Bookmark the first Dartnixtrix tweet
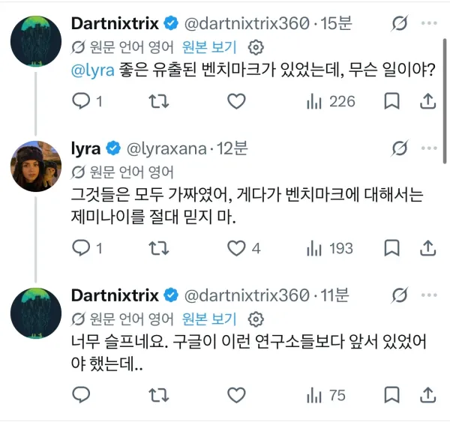Image resolution: width=450 pixels, height=422 pixels. tap(391, 101)
